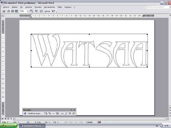Click the Modificar texto button

(35, 113)
